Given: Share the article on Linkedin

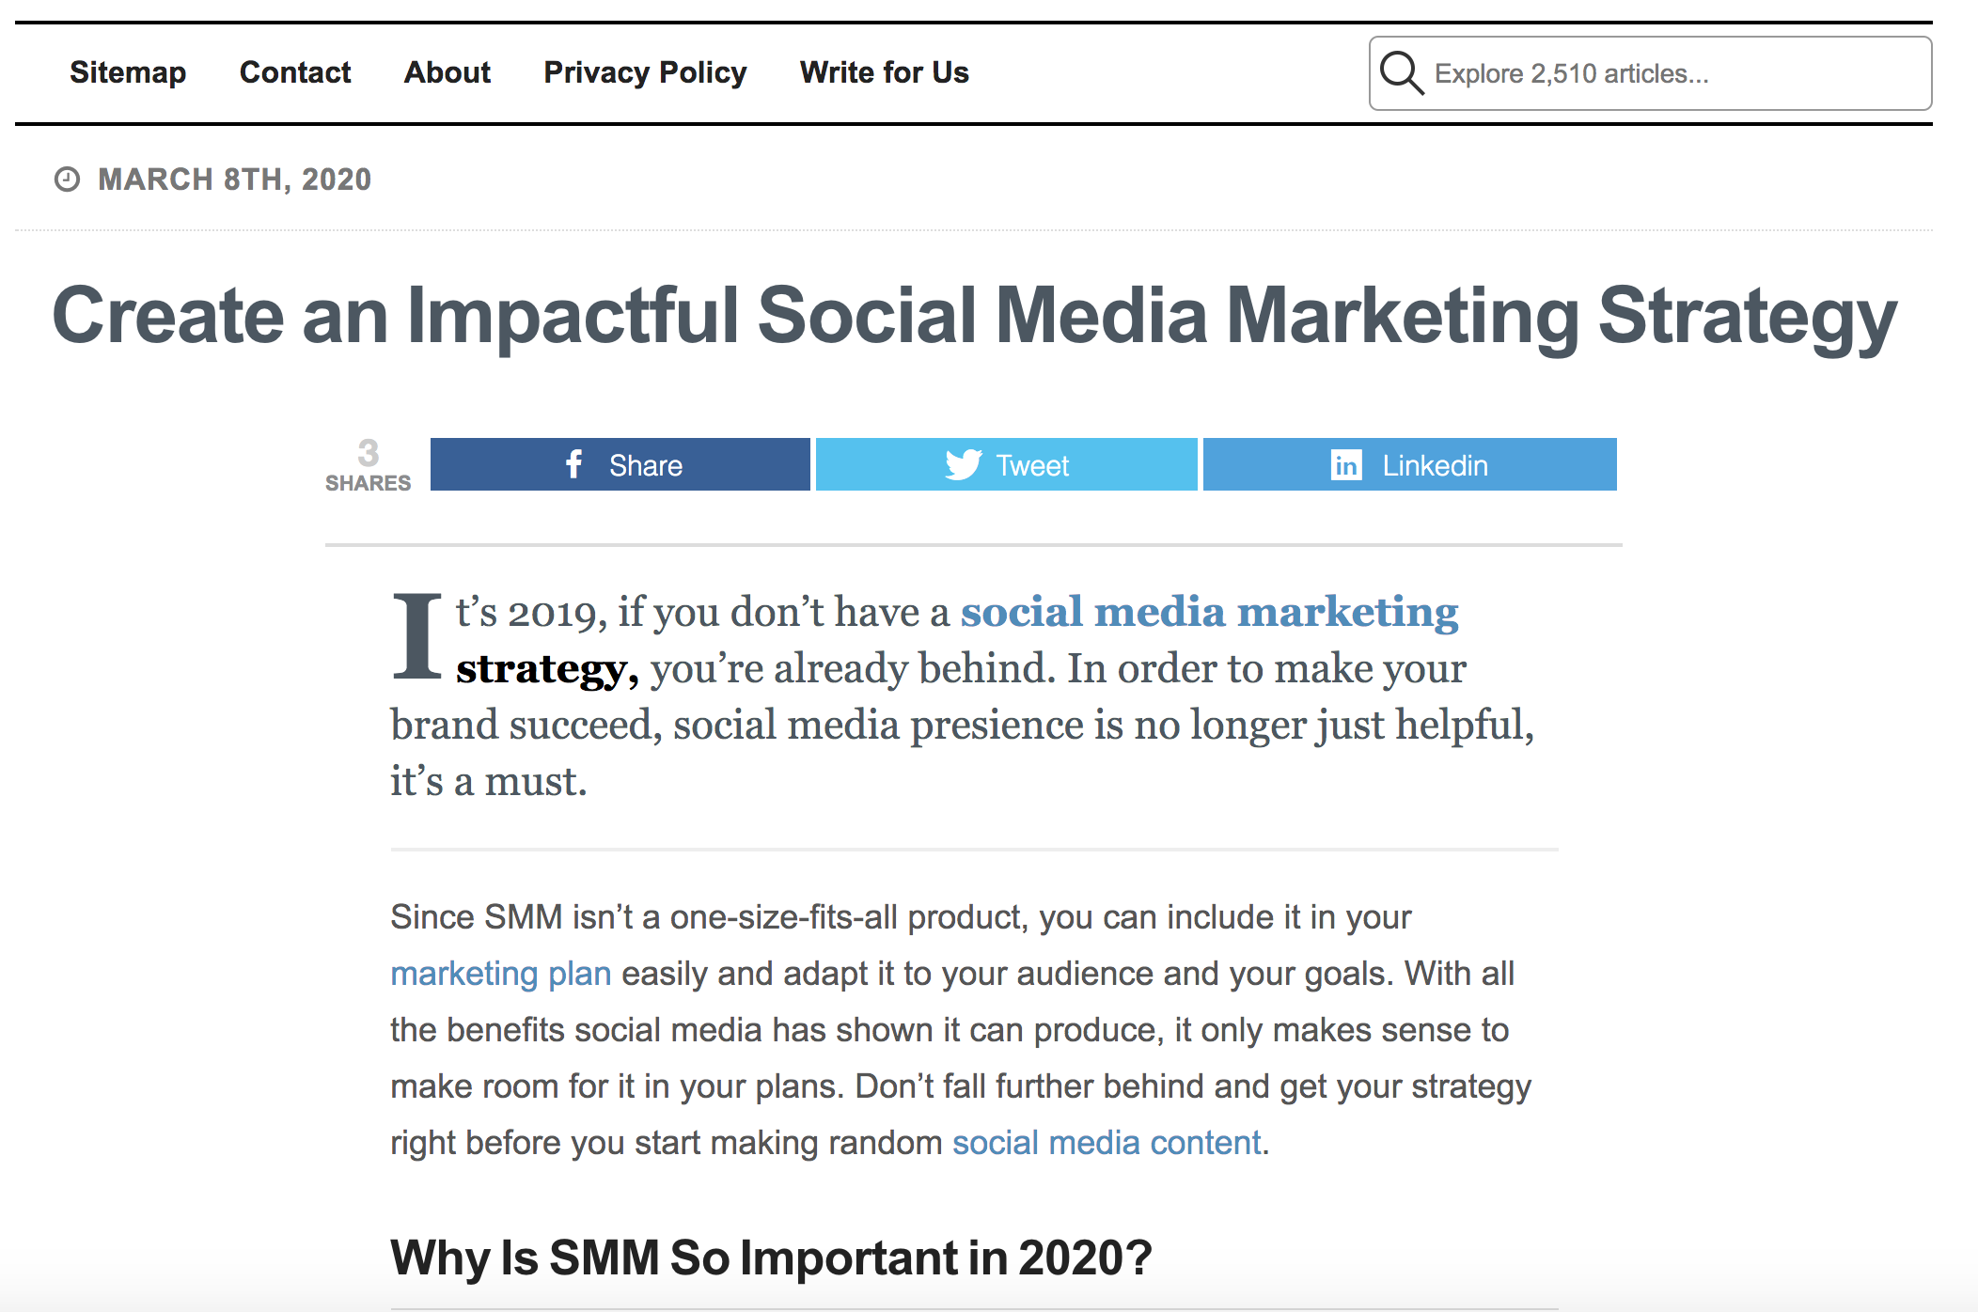Looking at the screenshot, I should pos(1410,464).
